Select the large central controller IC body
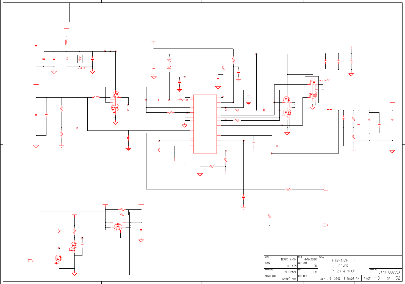Image resolution: width=405 pixels, height=284 pixels. (205, 124)
